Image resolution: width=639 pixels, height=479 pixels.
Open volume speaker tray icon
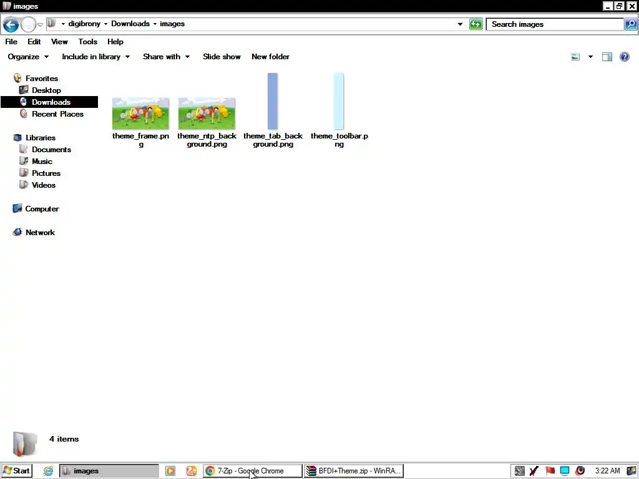tap(580, 471)
